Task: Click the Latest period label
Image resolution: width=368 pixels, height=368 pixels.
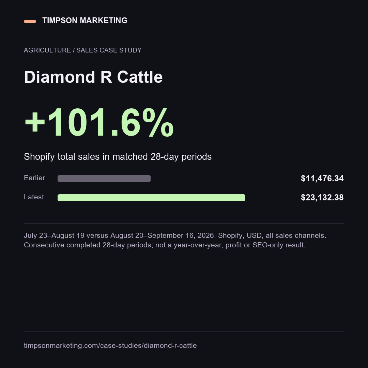Action: coord(34,197)
